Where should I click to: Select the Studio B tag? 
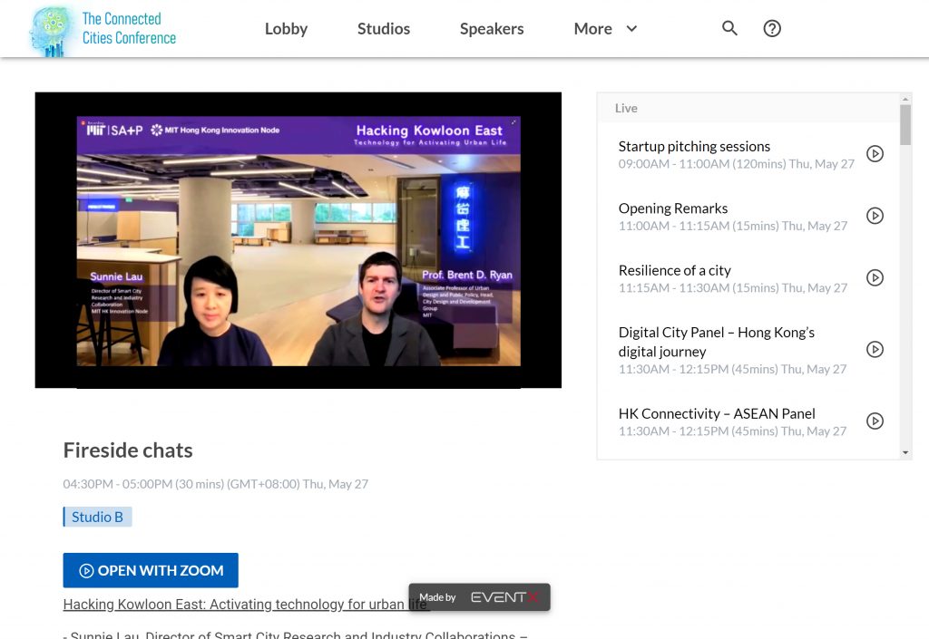97,518
